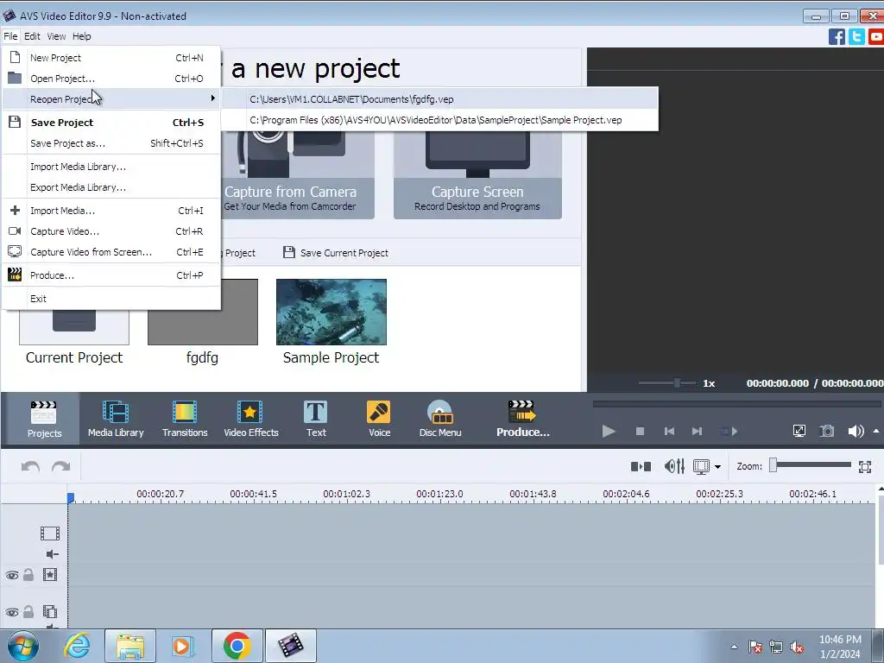The height and width of the screenshot is (663, 884).
Task: Open the Facebook icon in the header
Action: 837,36
